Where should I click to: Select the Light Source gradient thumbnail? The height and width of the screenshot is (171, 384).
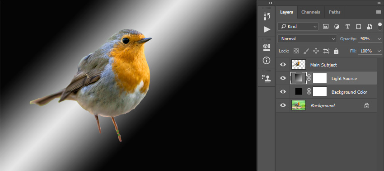point(299,78)
